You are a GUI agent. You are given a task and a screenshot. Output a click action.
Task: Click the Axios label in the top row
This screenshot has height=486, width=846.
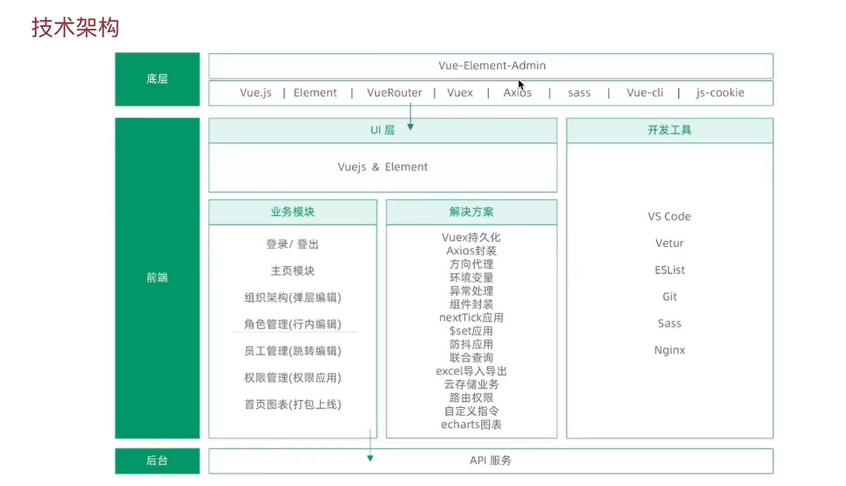[517, 93]
